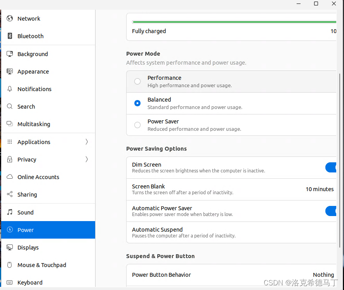Maximize the Settings window

tap(316, 4)
